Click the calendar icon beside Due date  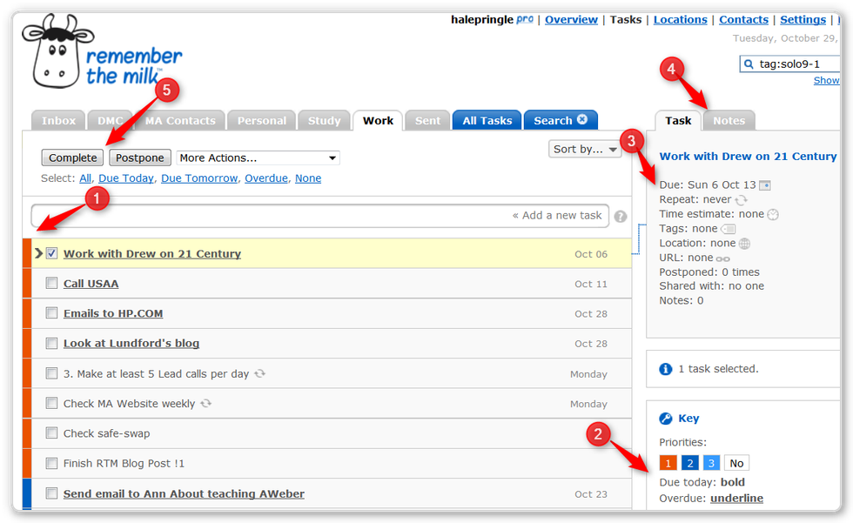coord(765,185)
